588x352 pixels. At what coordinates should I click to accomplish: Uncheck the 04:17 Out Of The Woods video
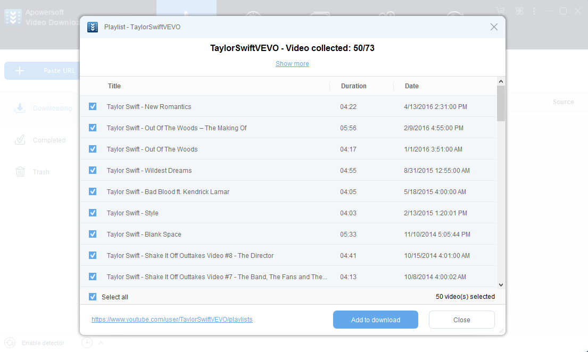[93, 149]
